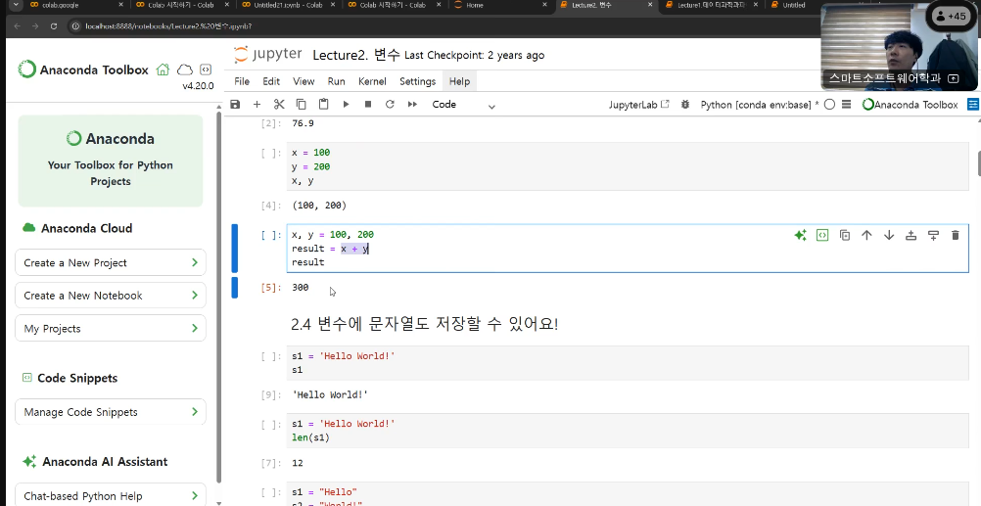Reload the browser page
The width and height of the screenshot is (981, 506).
click(54, 26)
